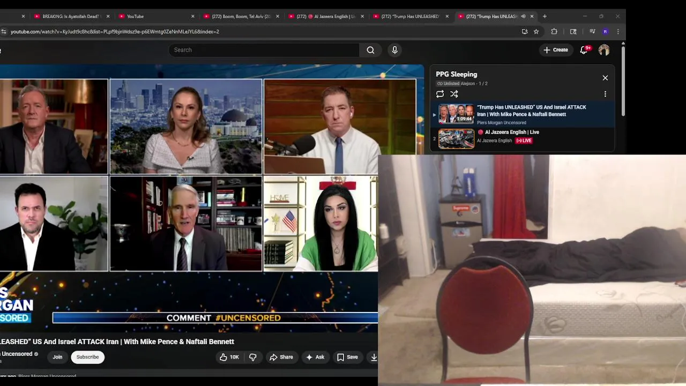Mute the active tab via speaker icon

tap(523, 16)
